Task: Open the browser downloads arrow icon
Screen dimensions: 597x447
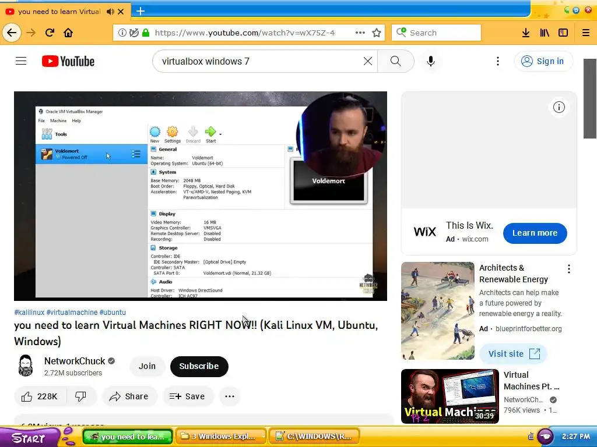Action: coord(526,33)
